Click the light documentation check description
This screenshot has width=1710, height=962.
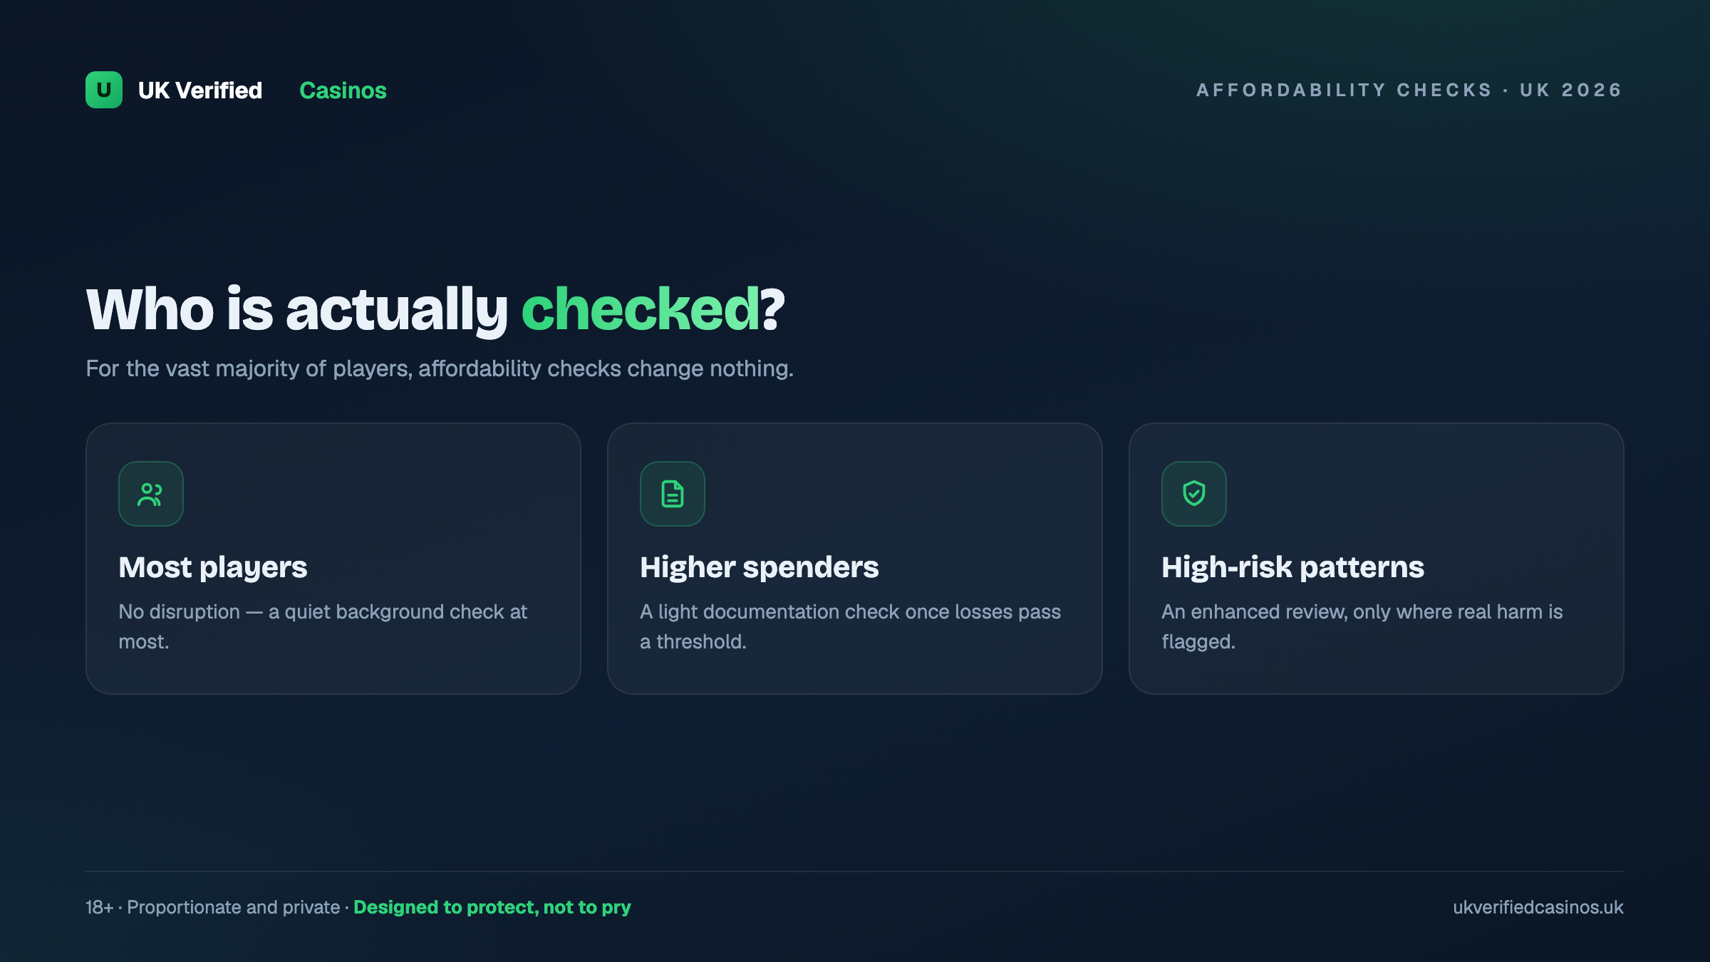tap(851, 626)
